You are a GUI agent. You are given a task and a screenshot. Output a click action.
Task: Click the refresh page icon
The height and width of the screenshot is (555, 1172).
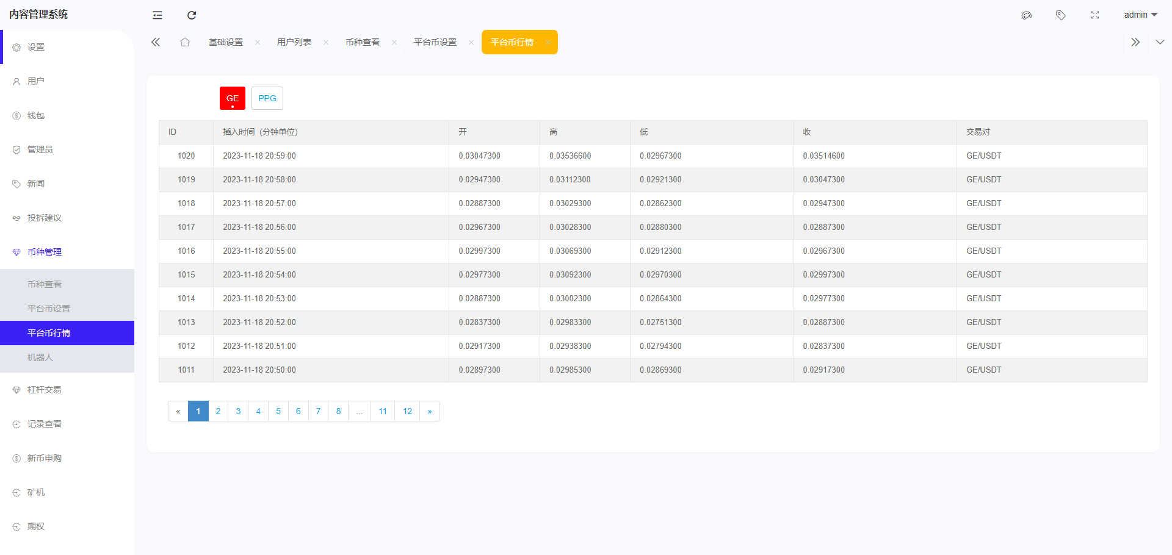click(x=192, y=15)
